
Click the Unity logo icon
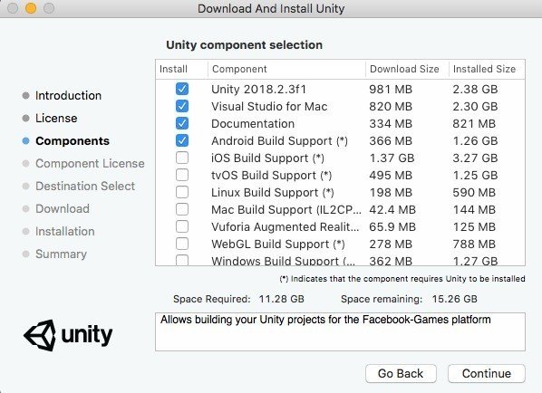pos(39,335)
